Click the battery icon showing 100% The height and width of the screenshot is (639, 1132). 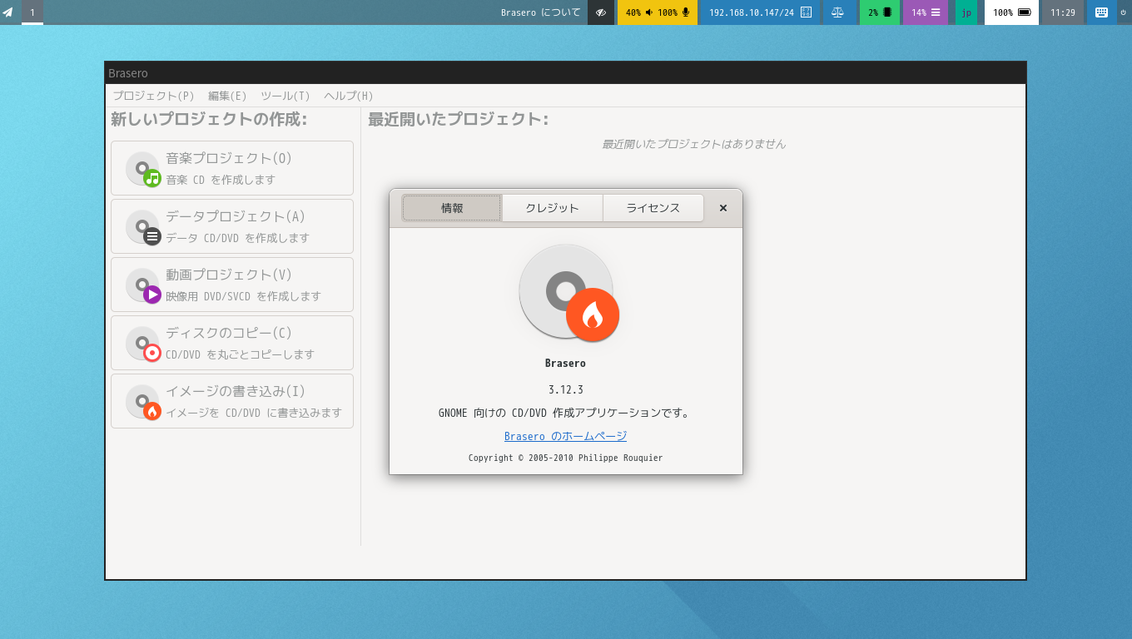(1025, 12)
